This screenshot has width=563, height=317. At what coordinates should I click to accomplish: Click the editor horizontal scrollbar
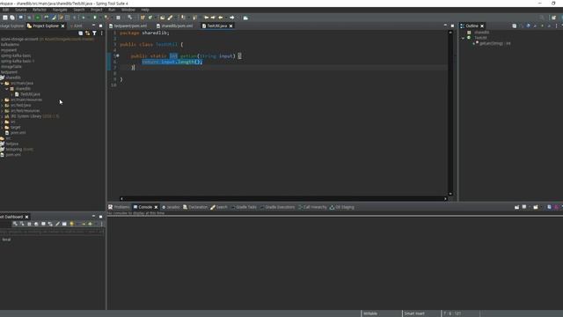(x=283, y=198)
